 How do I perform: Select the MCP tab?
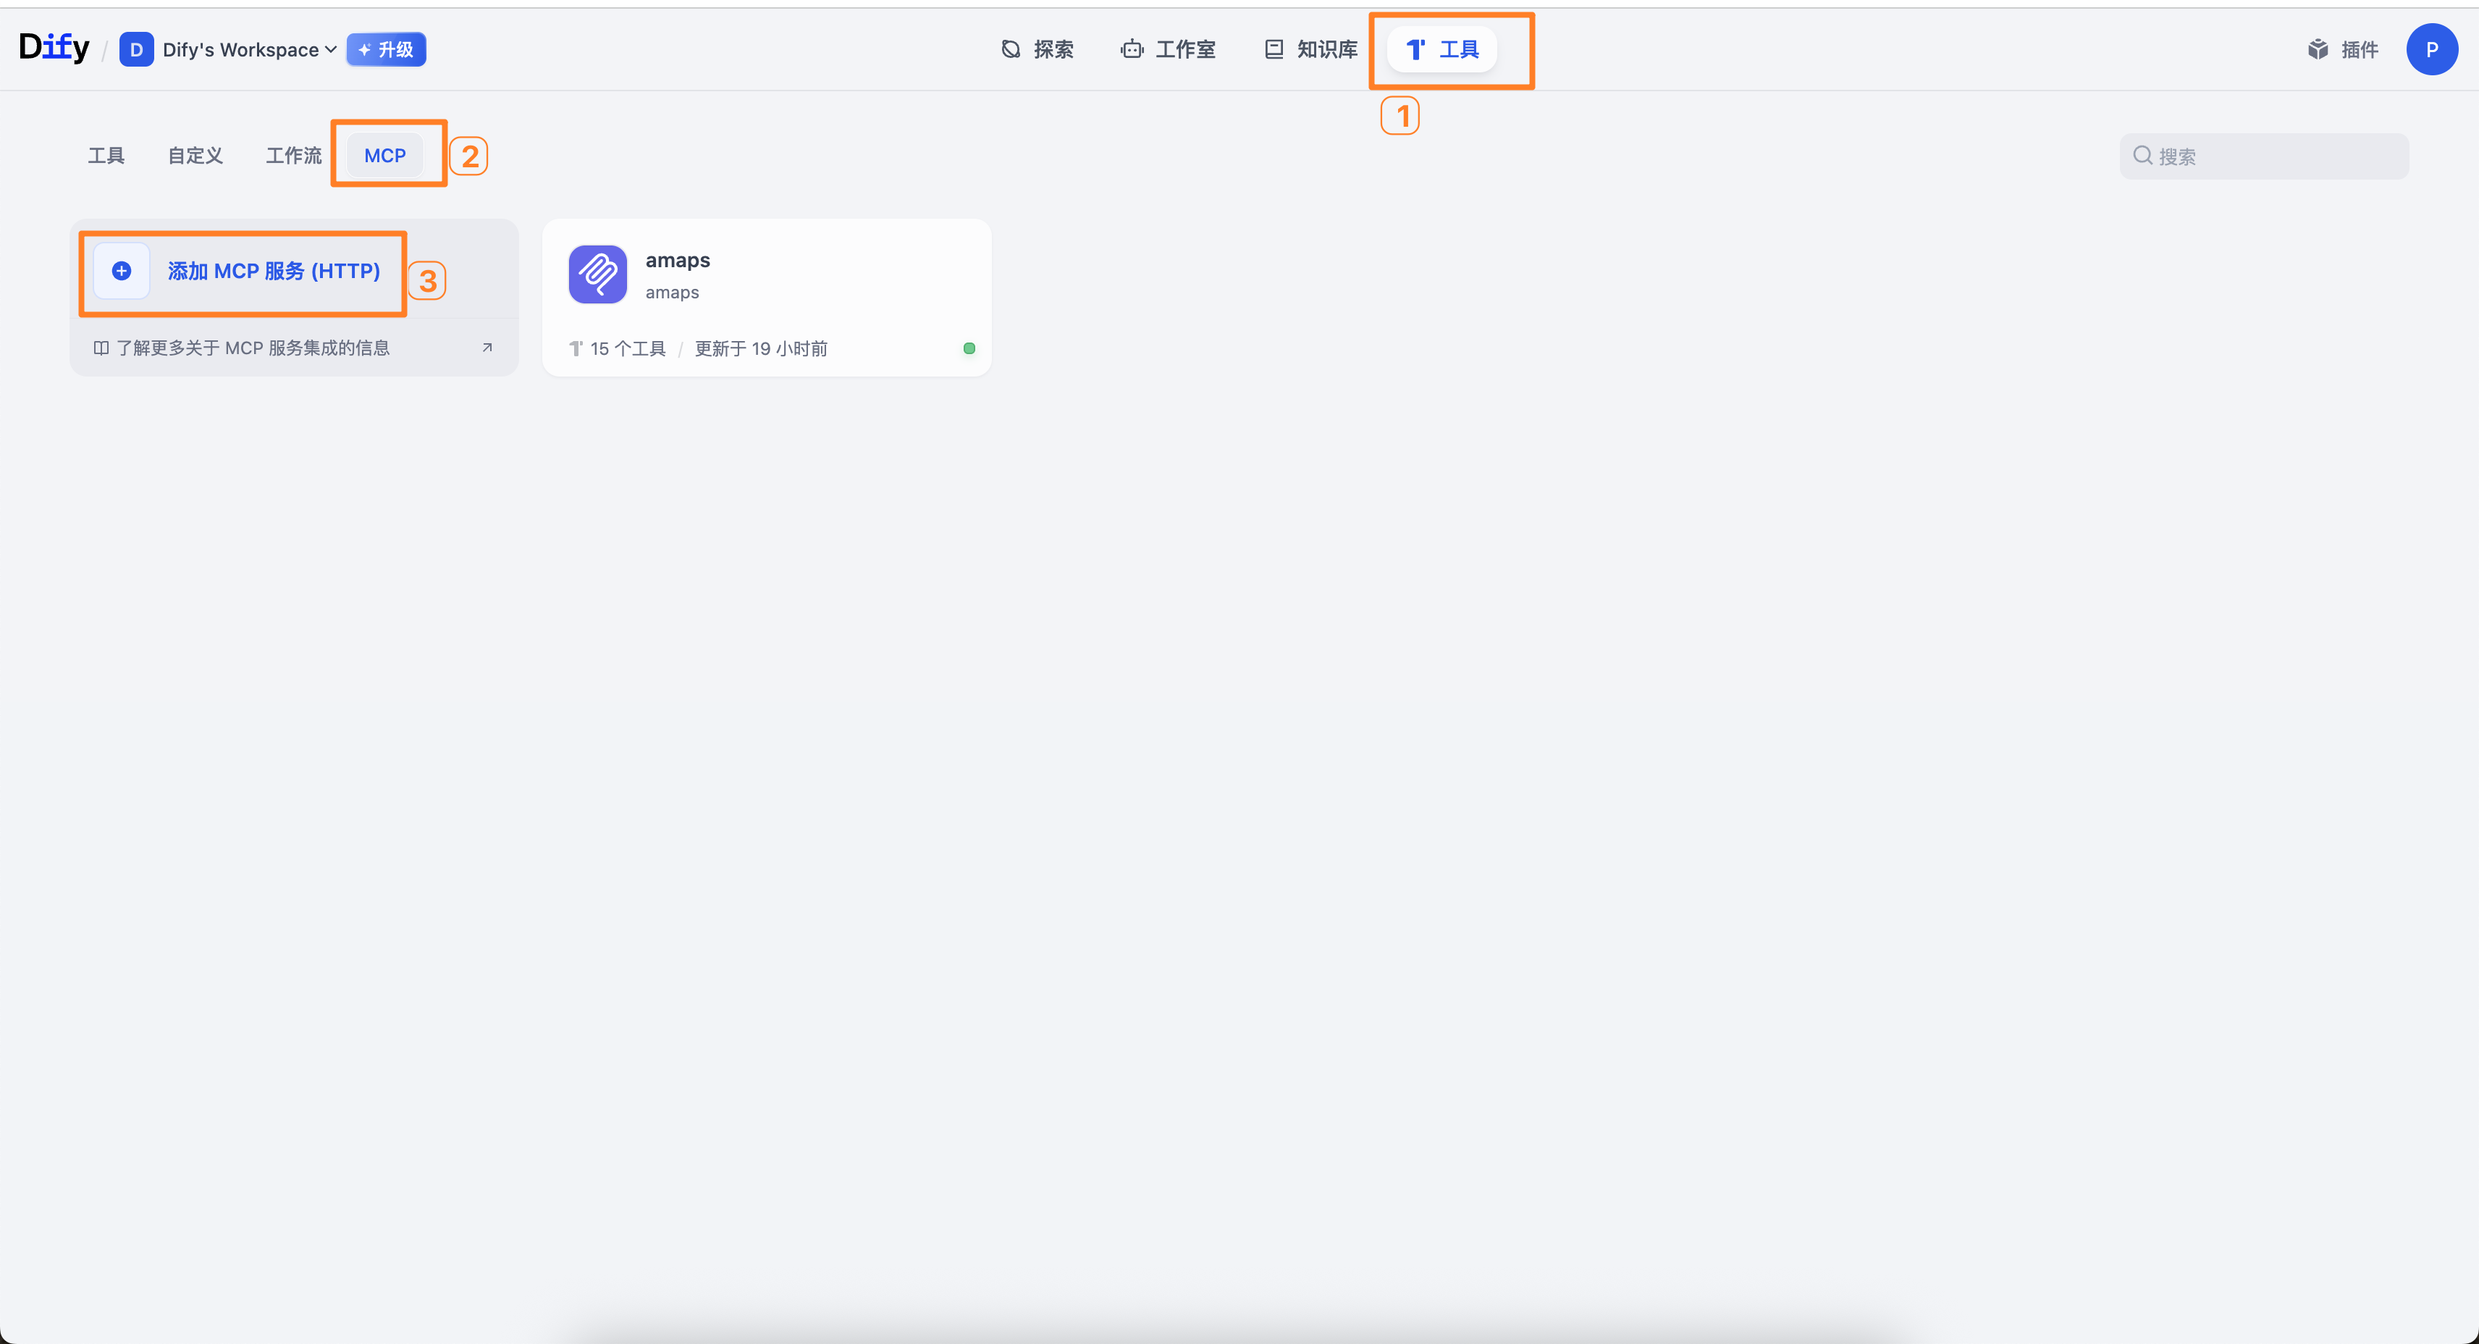click(x=385, y=155)
